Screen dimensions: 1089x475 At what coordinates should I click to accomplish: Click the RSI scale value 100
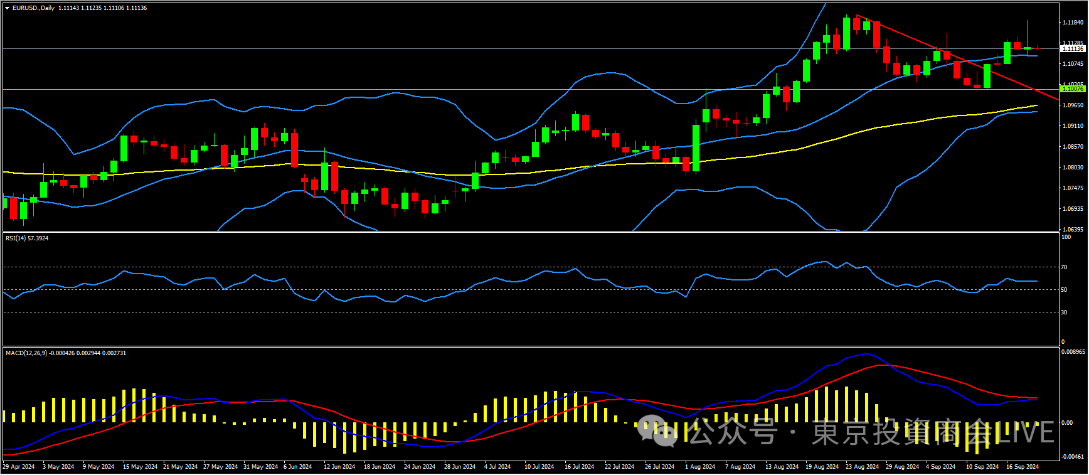point(1066,237)
